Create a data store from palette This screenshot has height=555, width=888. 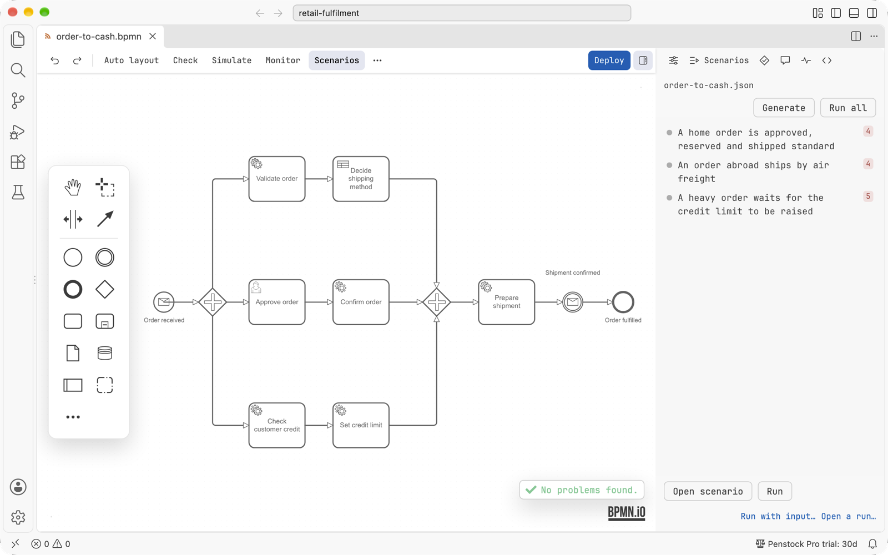[105, 353]
